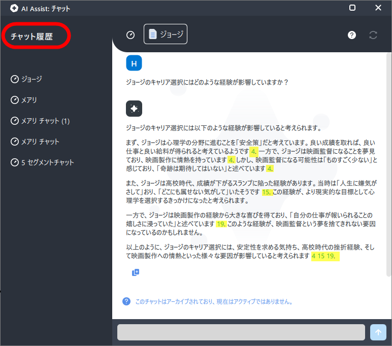Open the メアリ チャット (1) history entry
This screenshot has height=346, width=392.
[x=40, y=121]
